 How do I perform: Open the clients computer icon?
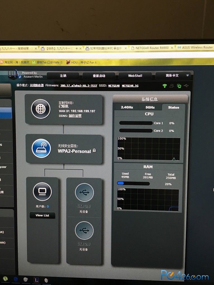pyautogui.click(x=42, y=192)
